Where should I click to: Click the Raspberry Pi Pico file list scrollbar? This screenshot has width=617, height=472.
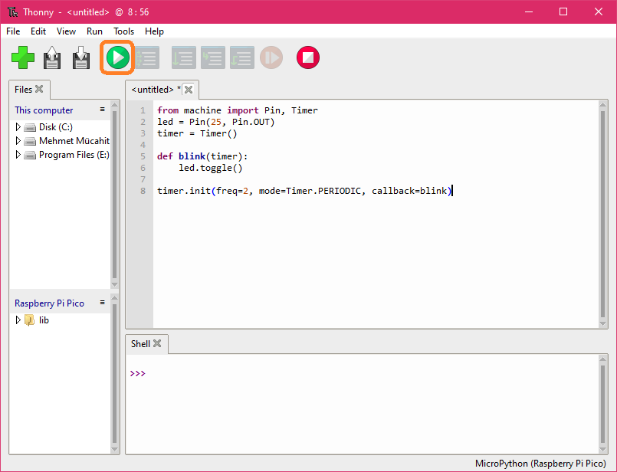(x=114, y=374)
